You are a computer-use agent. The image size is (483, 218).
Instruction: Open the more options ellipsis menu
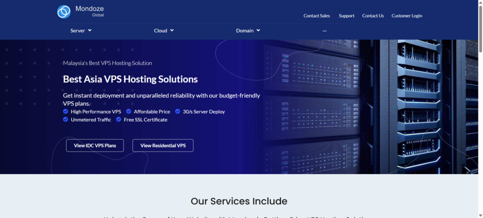[325, 31]
